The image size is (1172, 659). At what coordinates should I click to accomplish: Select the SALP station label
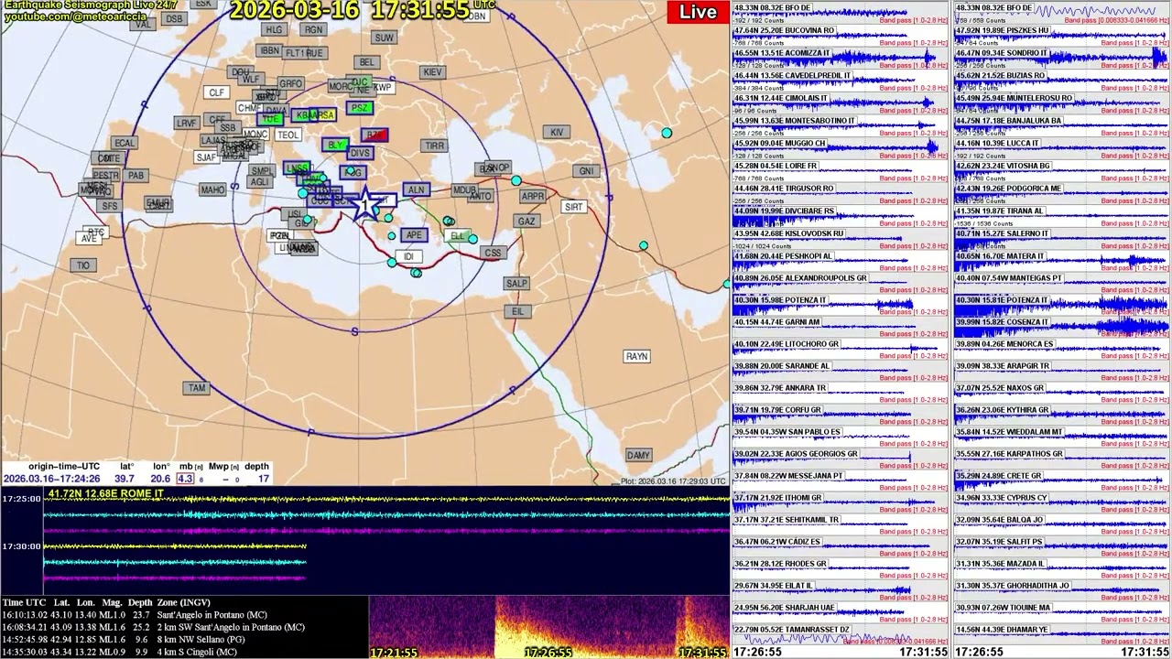[x=516, y=284]
